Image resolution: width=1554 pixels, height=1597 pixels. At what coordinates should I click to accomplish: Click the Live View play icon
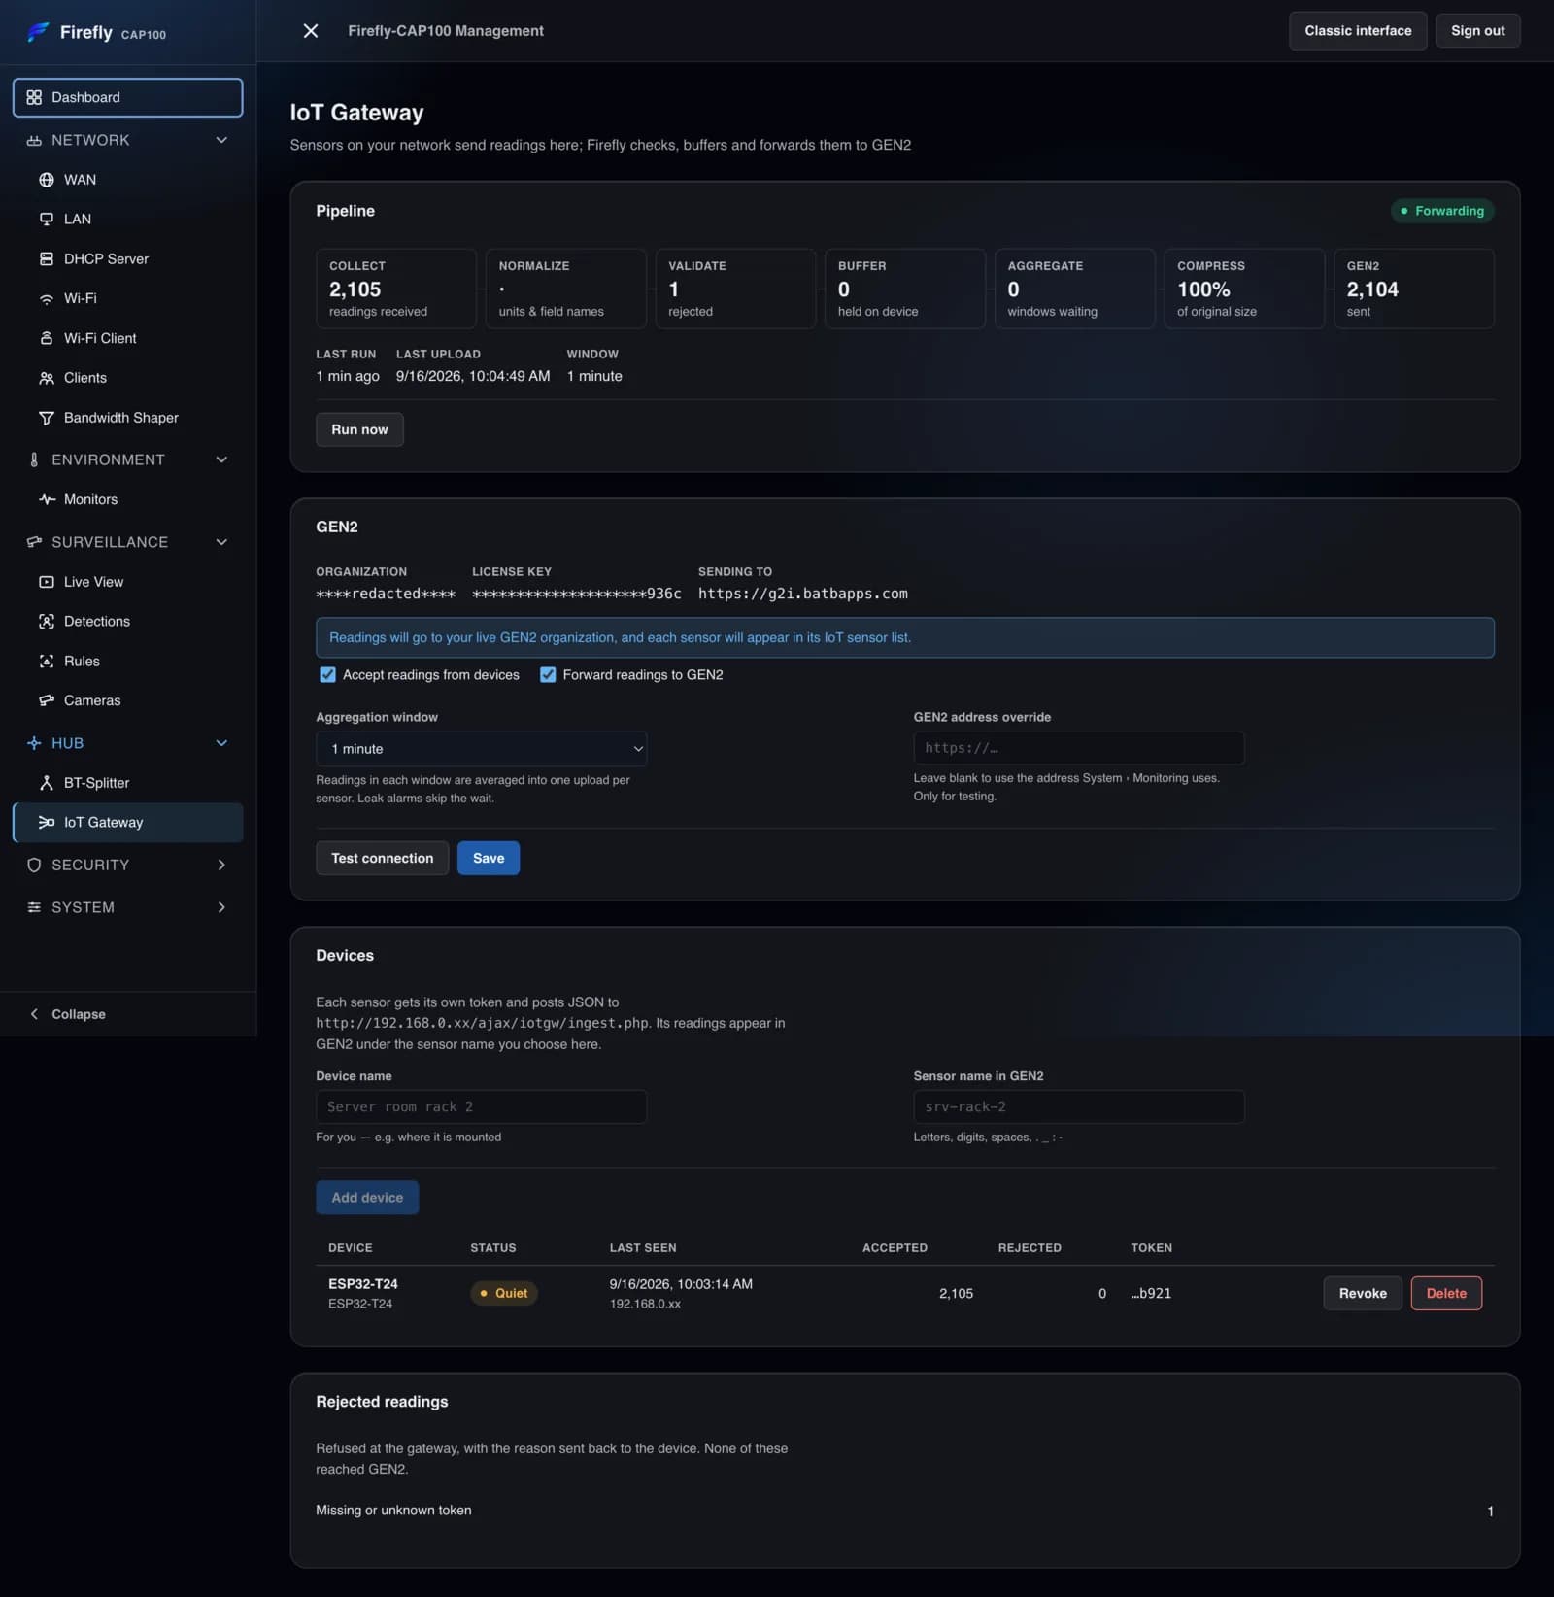click(x=47, y=582)
